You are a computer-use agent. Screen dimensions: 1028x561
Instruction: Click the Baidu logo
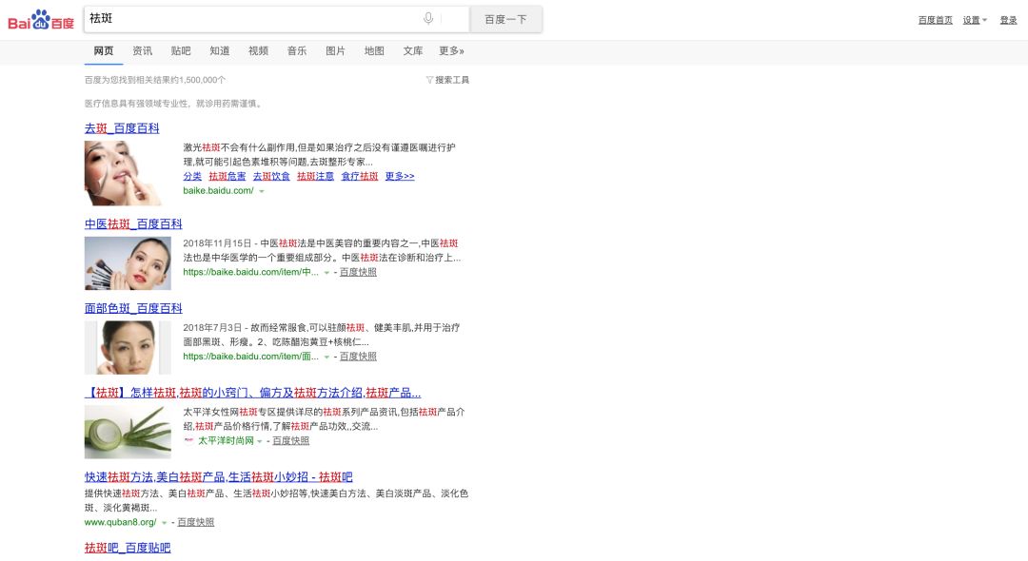(41, 20)
